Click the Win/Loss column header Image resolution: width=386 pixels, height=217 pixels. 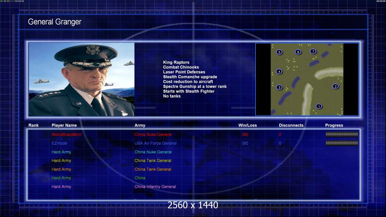[247, 125]
